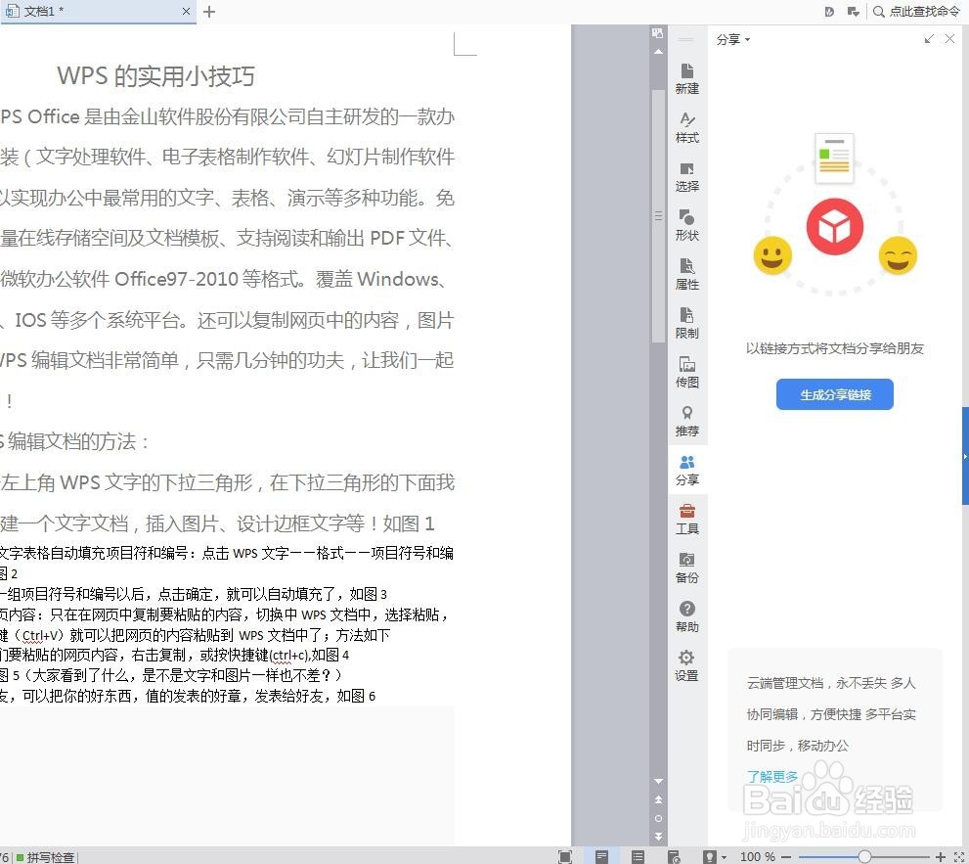Click the full-screen view icon in status bar
The image size is (969, 864).
[x=565, y=856]
